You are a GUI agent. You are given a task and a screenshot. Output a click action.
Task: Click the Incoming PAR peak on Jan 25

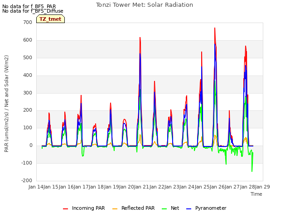[x=215, y=28]
